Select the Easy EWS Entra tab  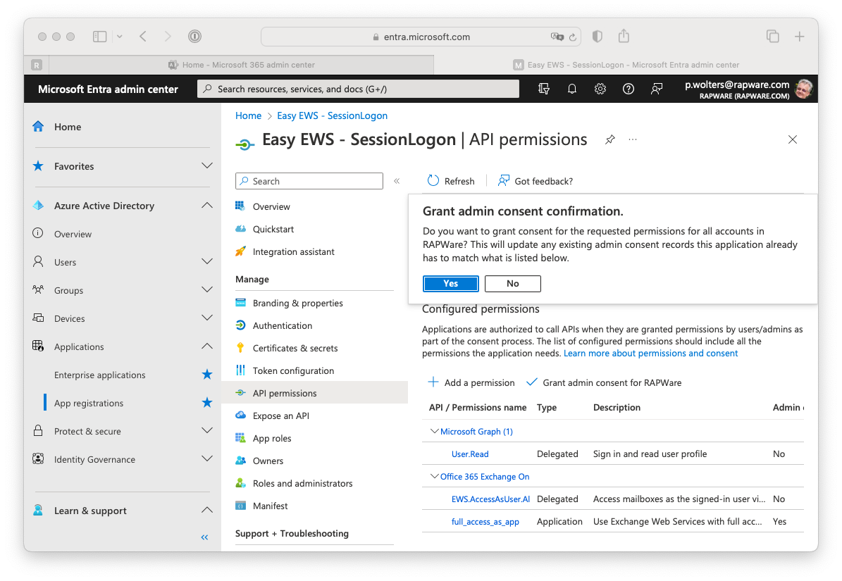626,65
